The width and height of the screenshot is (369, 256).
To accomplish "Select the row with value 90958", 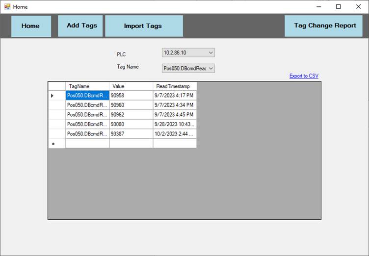I will click(131, 96).
